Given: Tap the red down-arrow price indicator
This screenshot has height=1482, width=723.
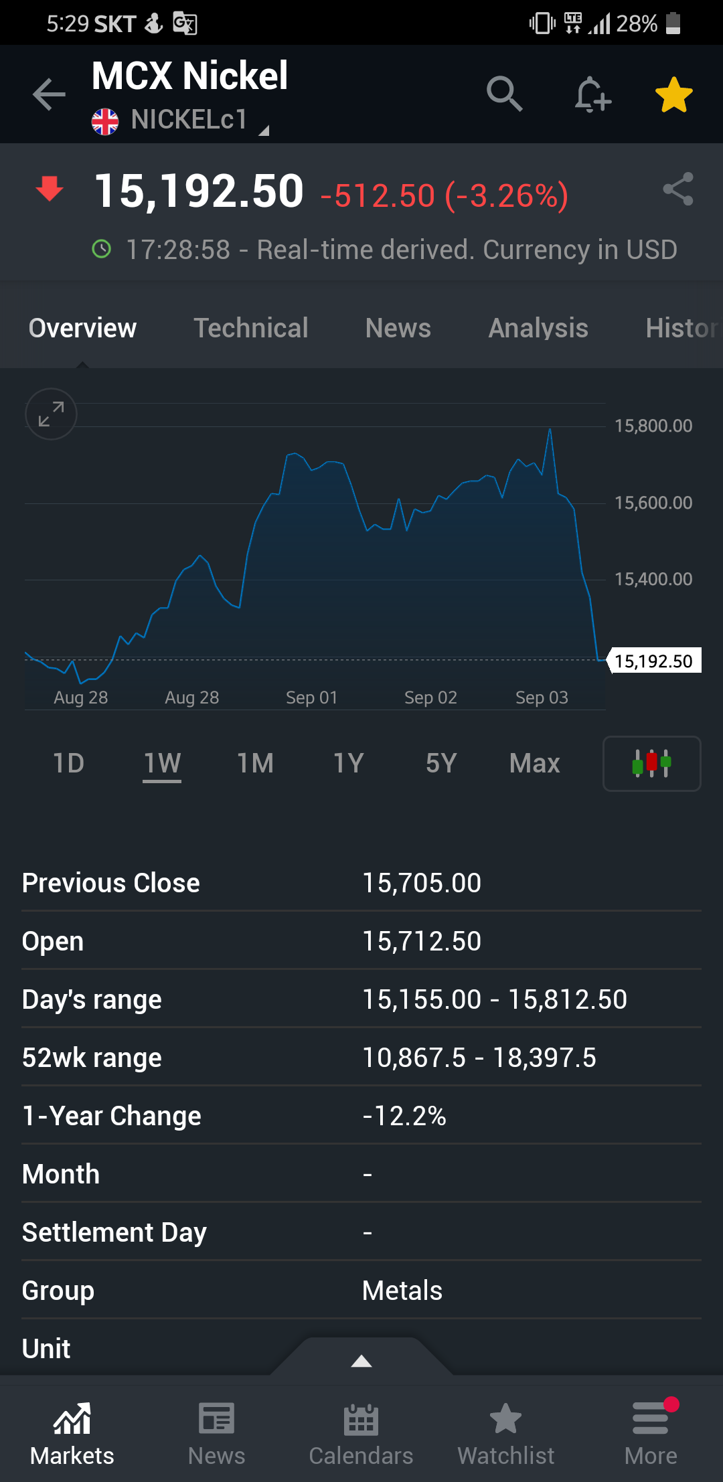Looking at the screenshot, I should pyautogui.click(x=50, y=189).
